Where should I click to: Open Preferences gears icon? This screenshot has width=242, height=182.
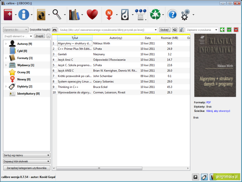[x=185, y=15]
